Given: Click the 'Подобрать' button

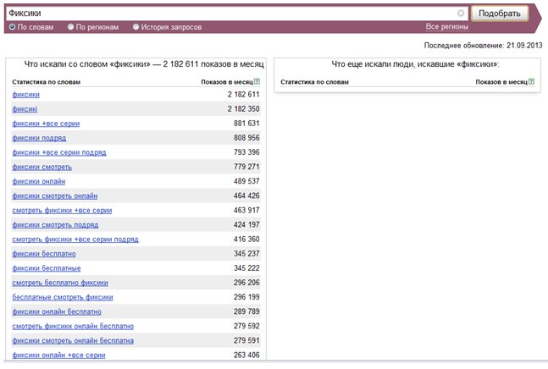Looking at the screenshot, I should point(500,14).
